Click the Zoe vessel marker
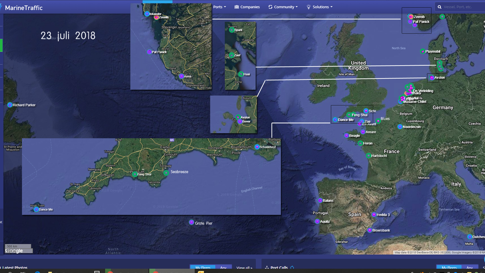Viewport: 485px width, 273px height. tap(362, 121)
